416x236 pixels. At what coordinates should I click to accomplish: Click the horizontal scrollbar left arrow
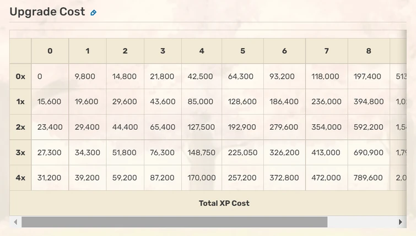(15, 222)
